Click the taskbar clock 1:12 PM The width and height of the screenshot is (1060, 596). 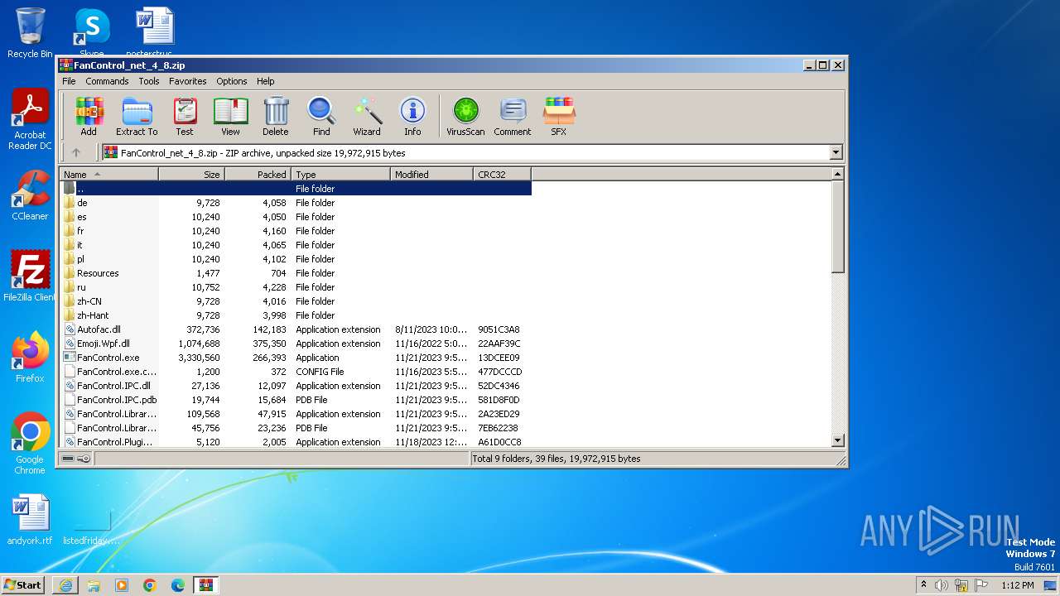tap(1017, 585)
